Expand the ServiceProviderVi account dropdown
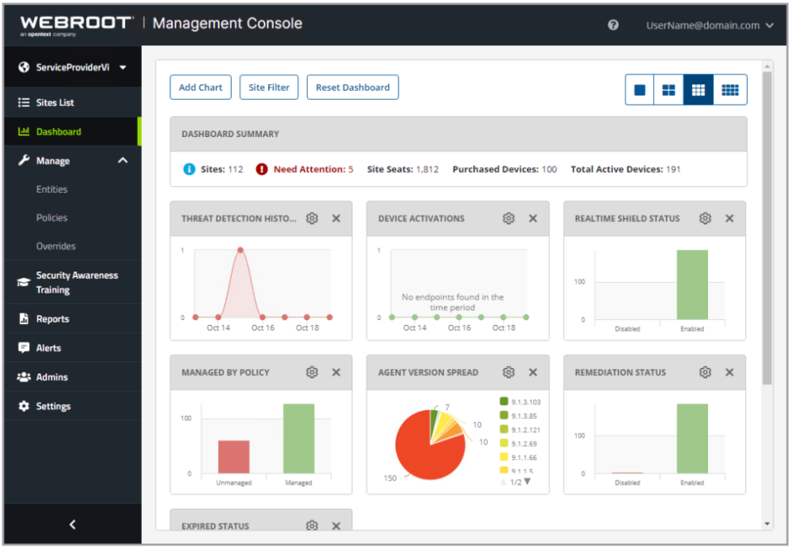The image size is (794, 551). pos(122,66)
